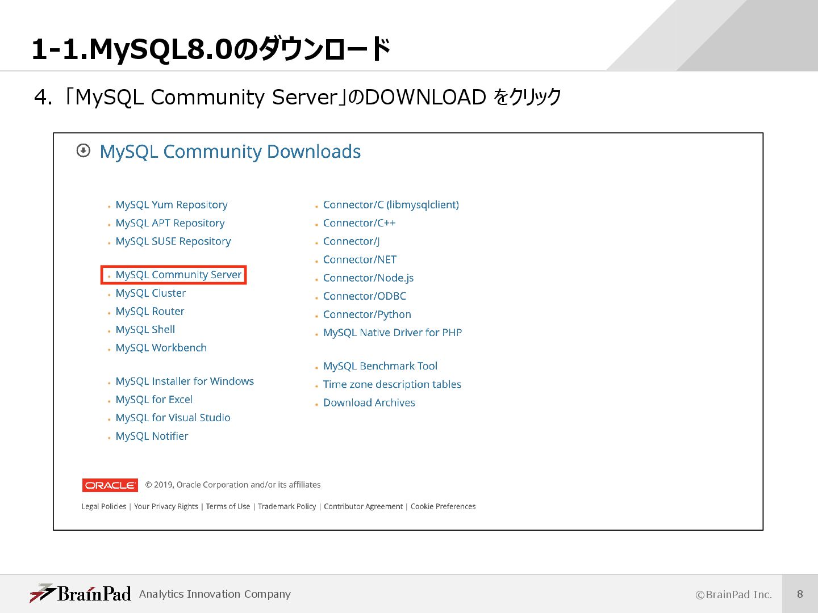Screen dimensions: 818x613
Task: Open MySQL Workbench link
Action: (161, 348)
